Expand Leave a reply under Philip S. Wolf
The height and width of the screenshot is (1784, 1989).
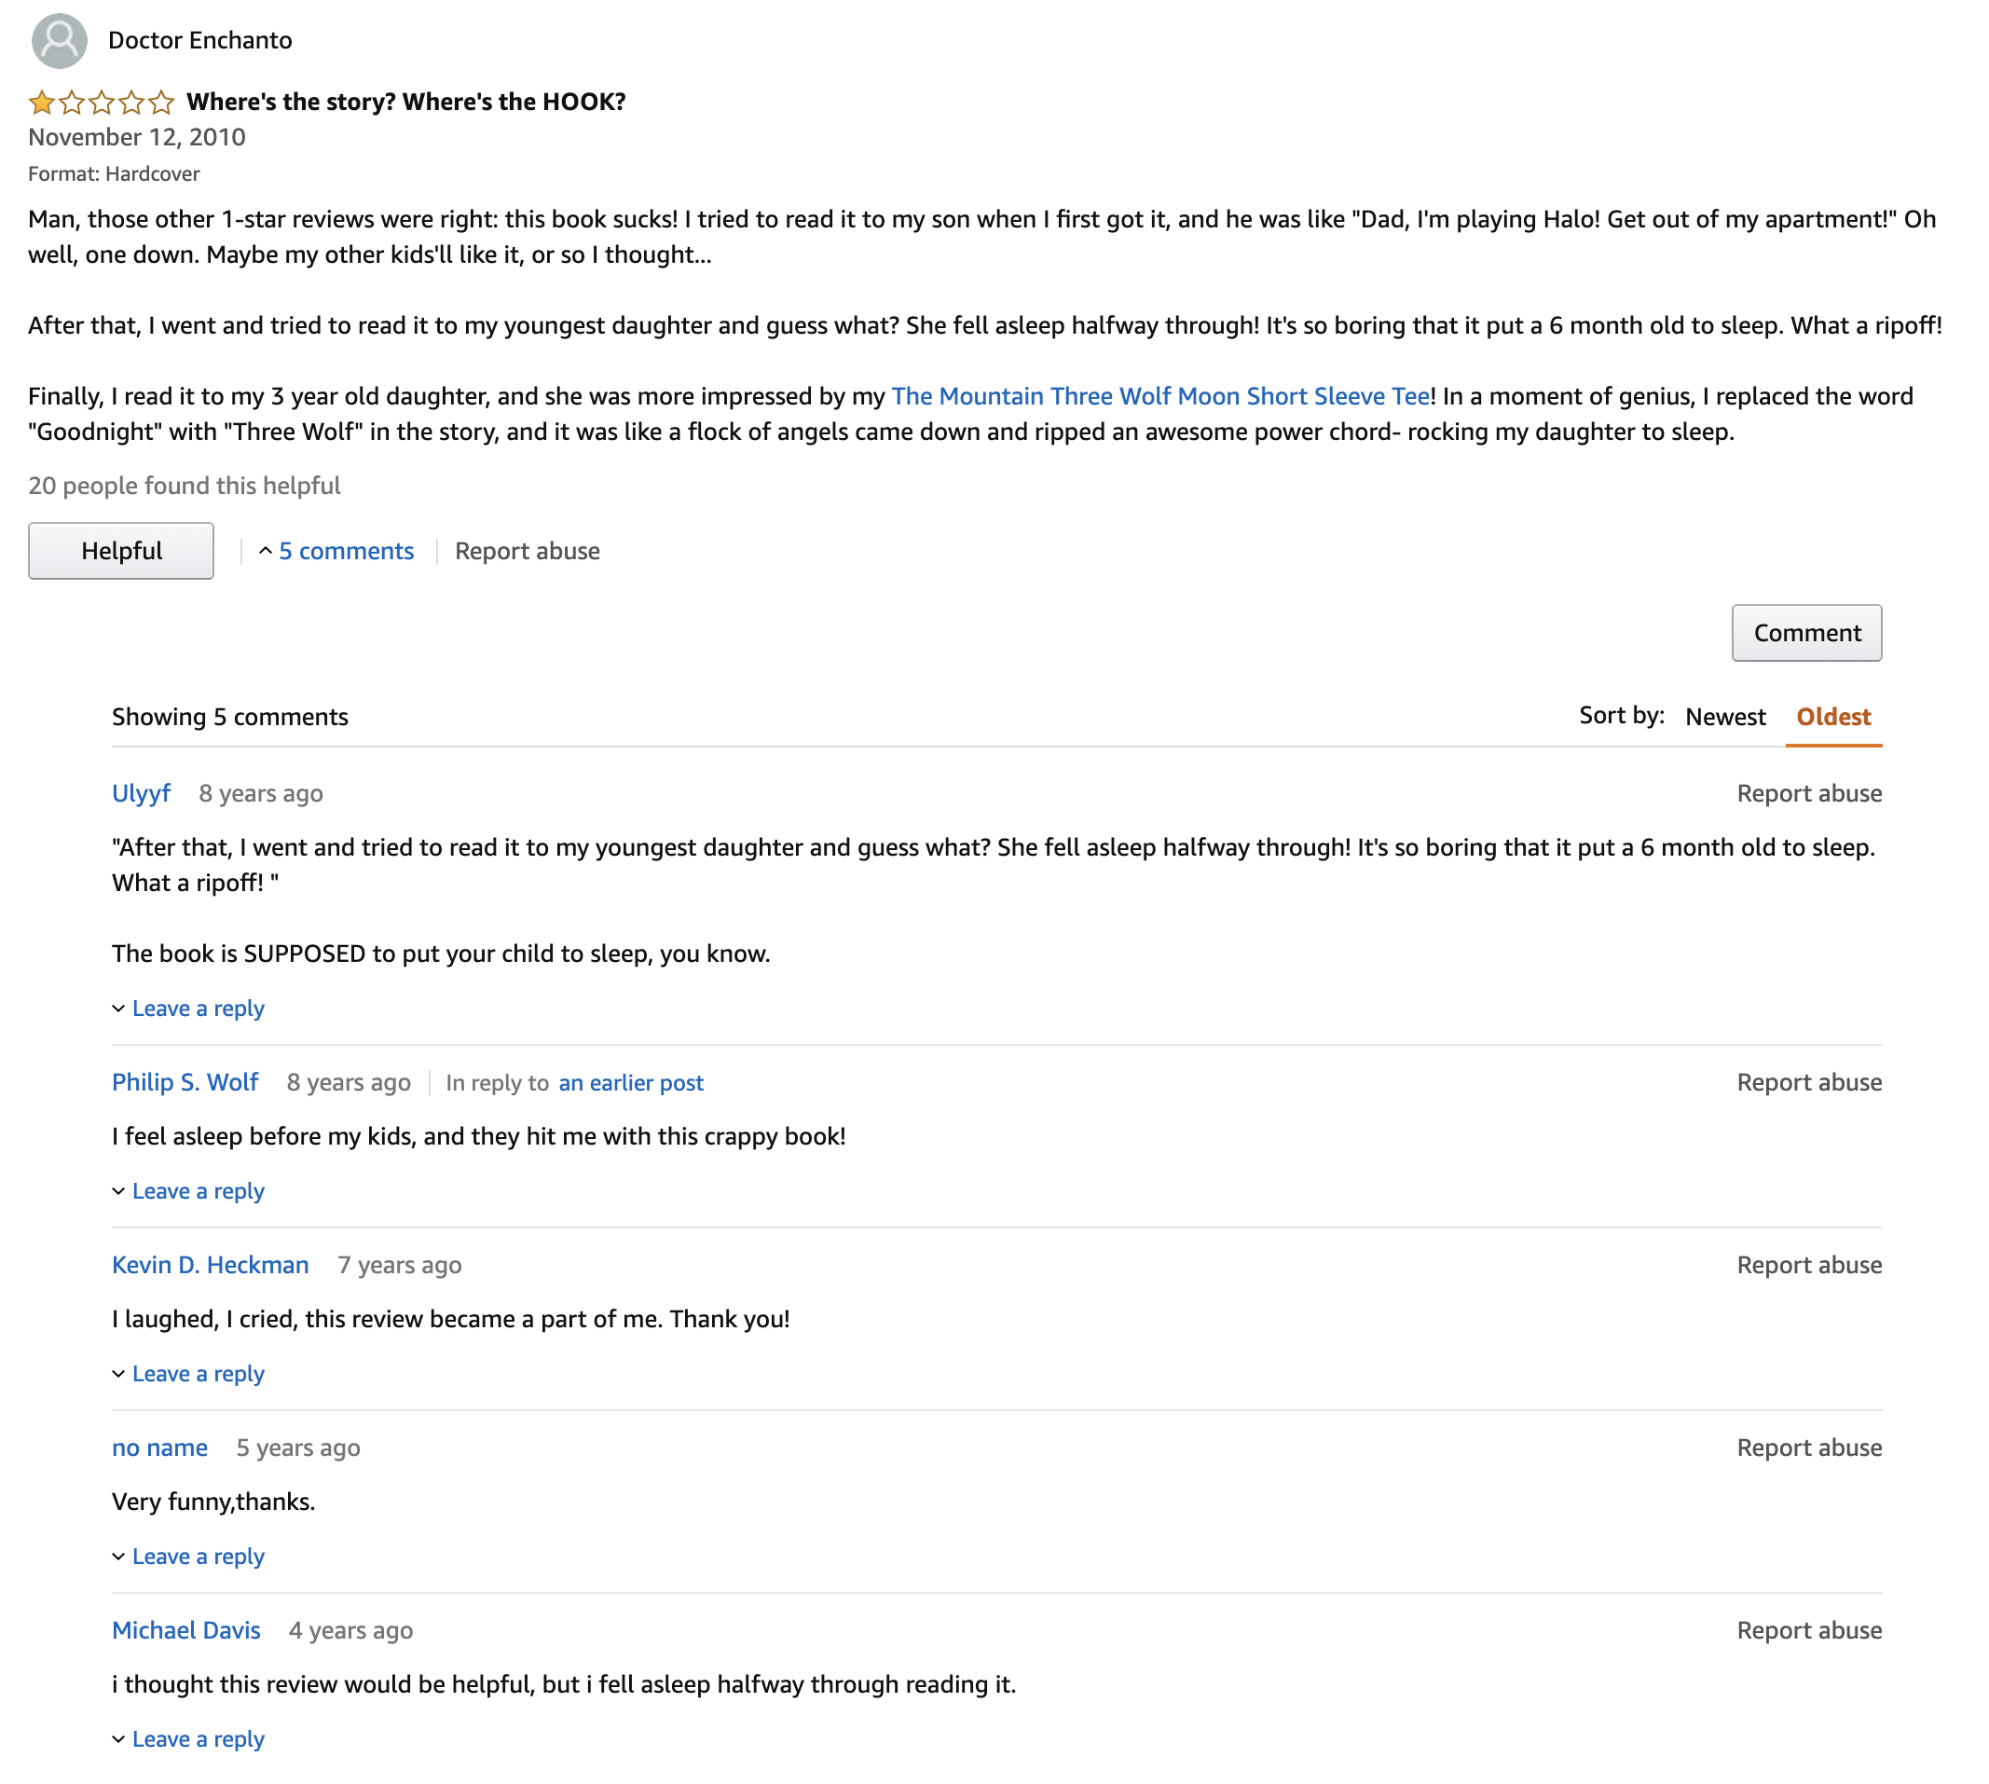click(x=188, y=1191)
